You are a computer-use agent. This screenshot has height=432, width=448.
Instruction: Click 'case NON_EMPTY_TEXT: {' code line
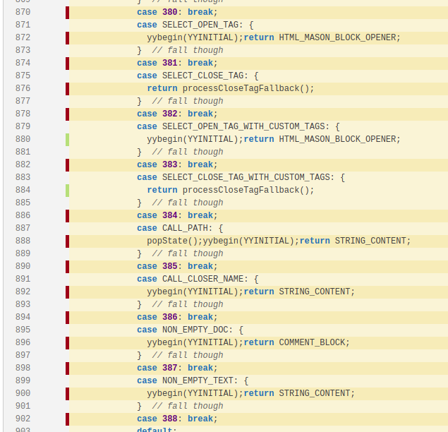[193, 380]
